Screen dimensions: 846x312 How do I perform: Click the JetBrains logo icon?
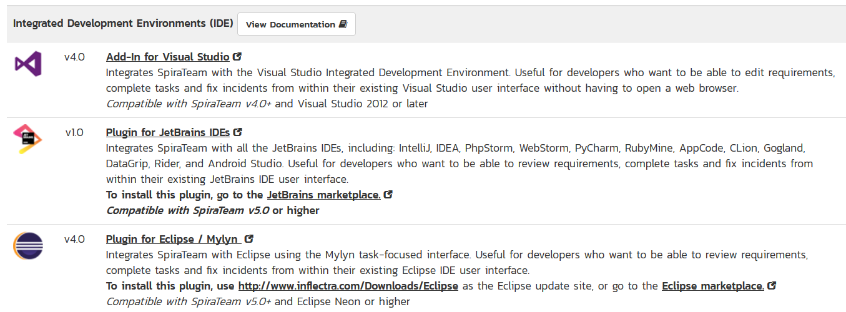click(x=27, y=139)
